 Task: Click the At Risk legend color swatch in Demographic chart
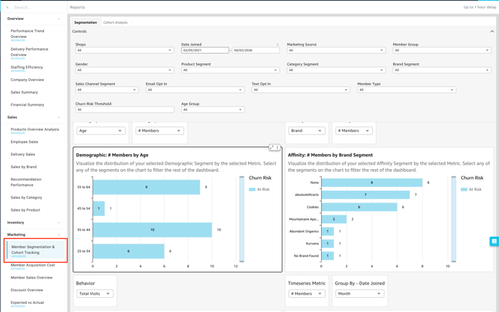tap(252, 189)
